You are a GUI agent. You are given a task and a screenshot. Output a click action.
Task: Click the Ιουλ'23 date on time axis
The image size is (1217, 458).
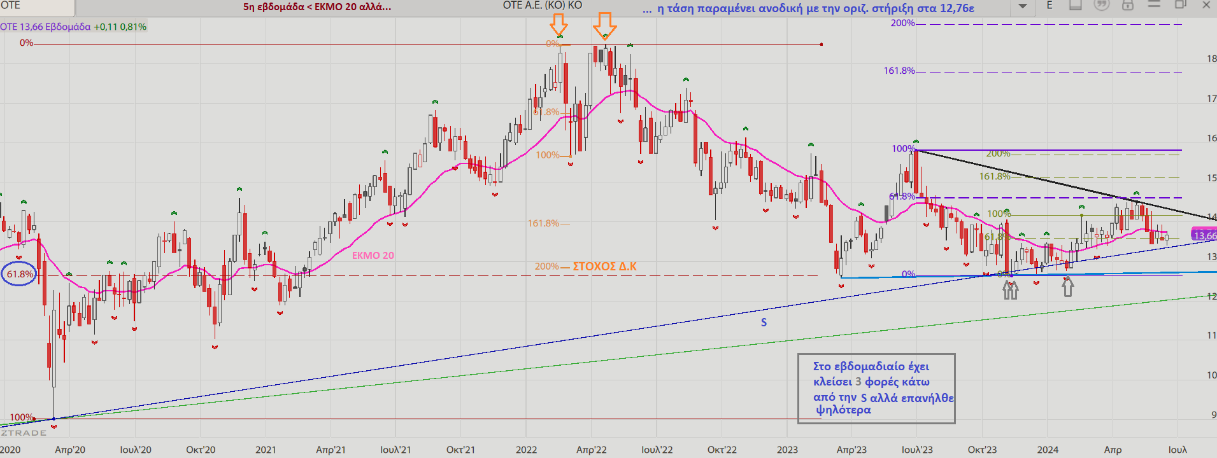[917, 450]
